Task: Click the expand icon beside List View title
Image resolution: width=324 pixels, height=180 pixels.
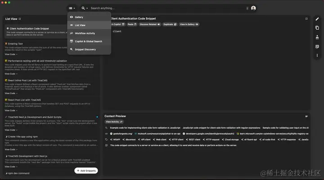Action: coord(20,19)
